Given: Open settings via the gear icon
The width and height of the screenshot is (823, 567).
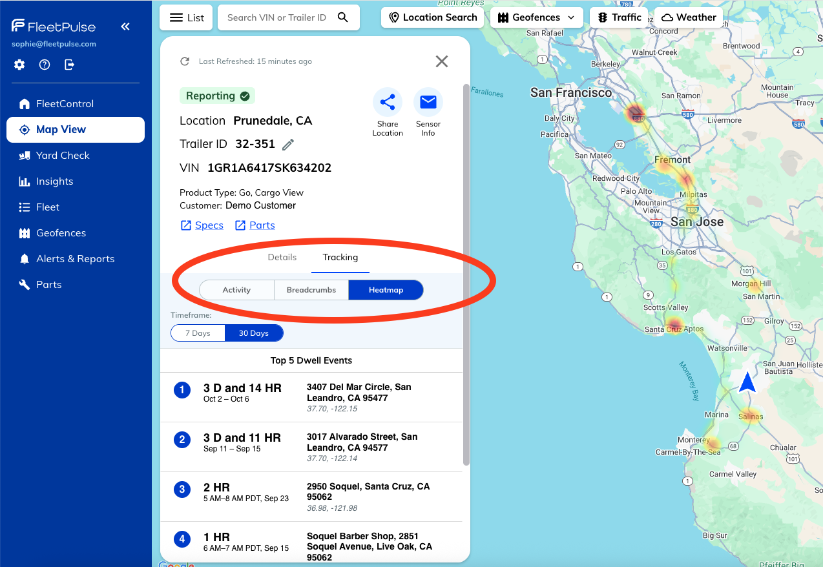Looking at the screenshot, I should tap(19, 65).
